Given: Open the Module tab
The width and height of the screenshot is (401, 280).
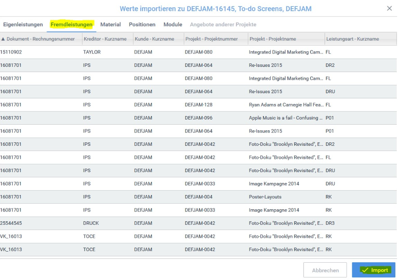Looking at the screenshot, I should point(173,25).
